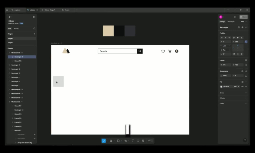The height and width of the screenshot is (153, 255).
Task: Align left icon in Position
Action: [222, 38]
